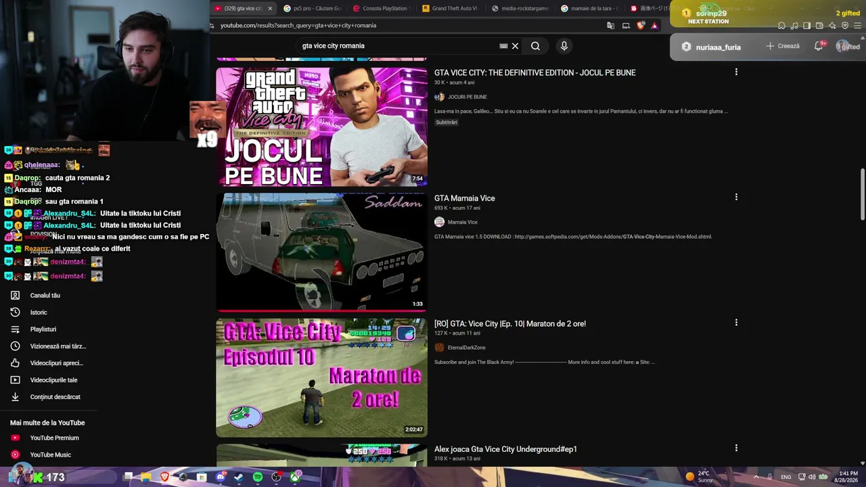
Task: Open the GTA Mamaia Vice title link
Action: [x=464, y=198]
